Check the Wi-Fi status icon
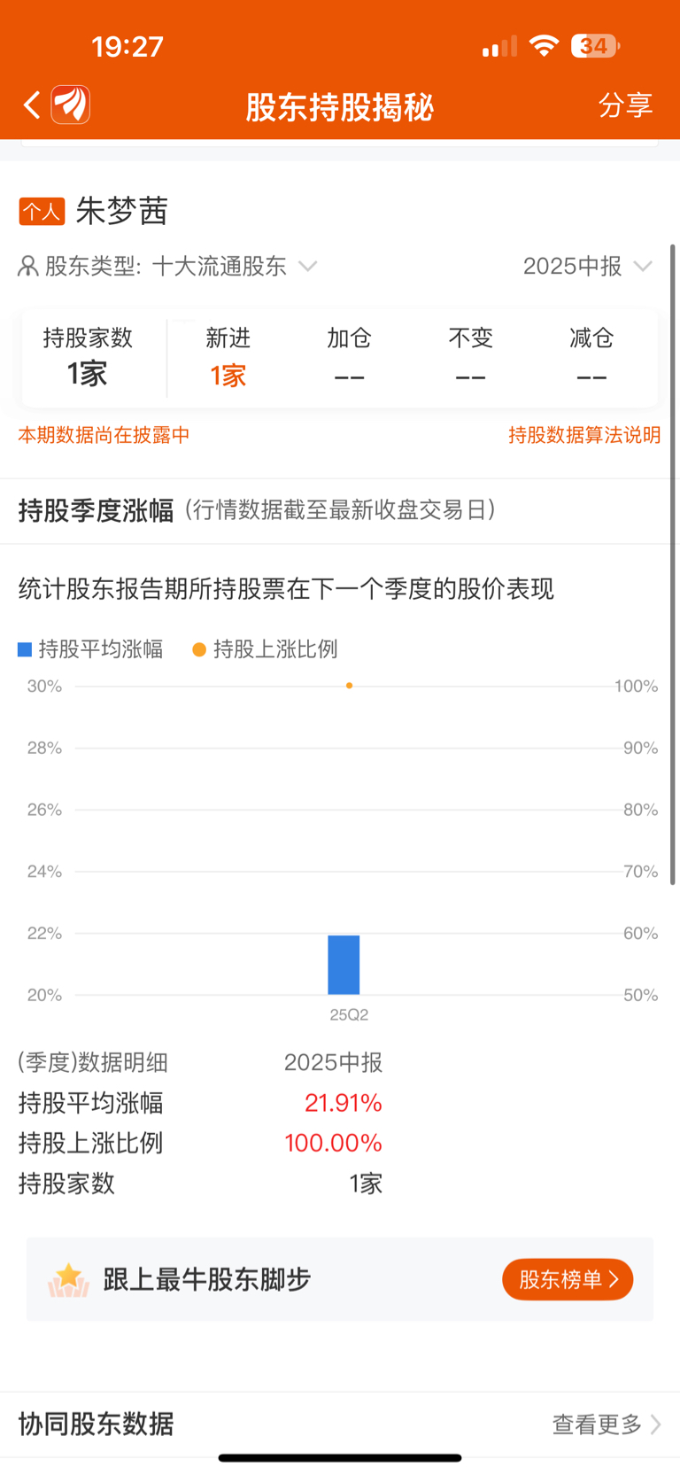 point(543,46)
